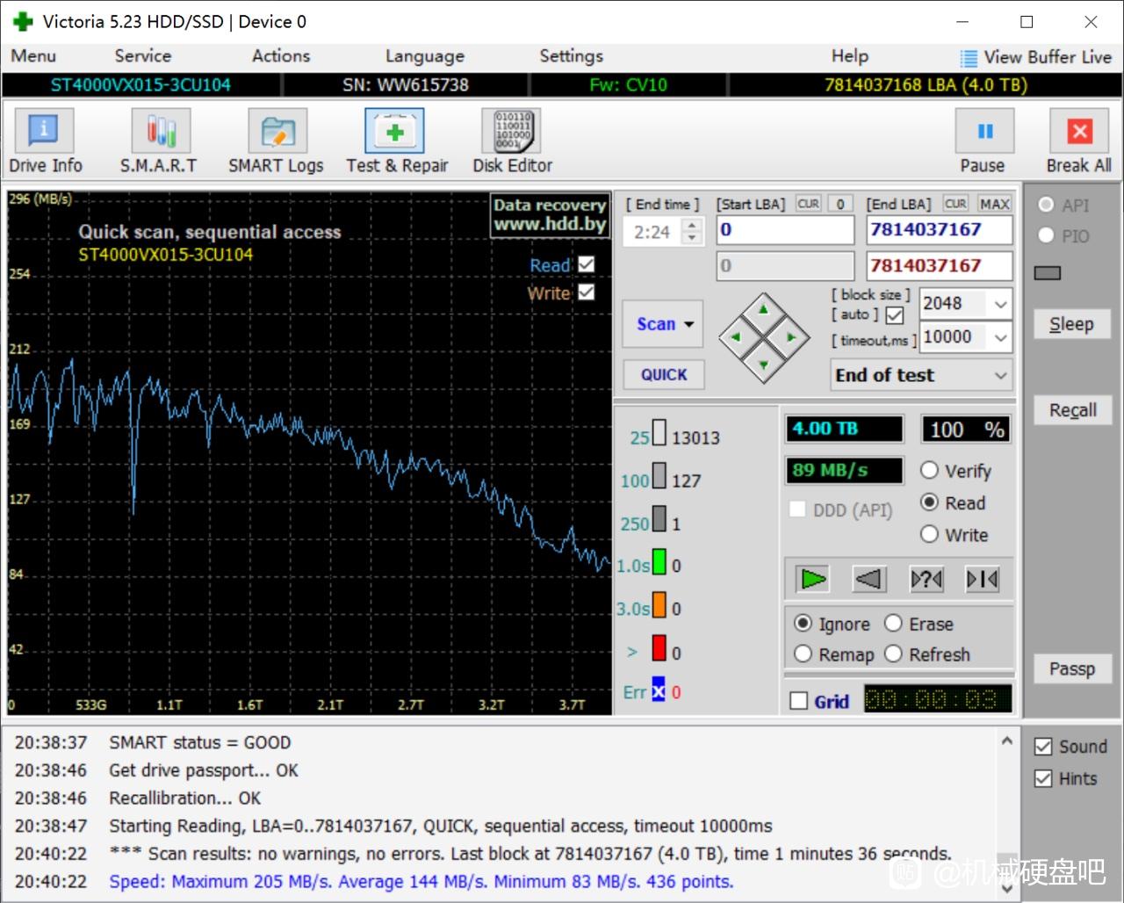The width and height of the screenshot is (1124, 903).
Task: Select the Erase radio option
Action: 893,623
